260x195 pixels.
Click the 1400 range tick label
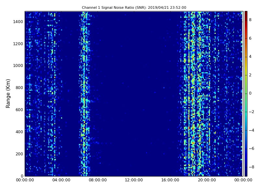(18, 22)
